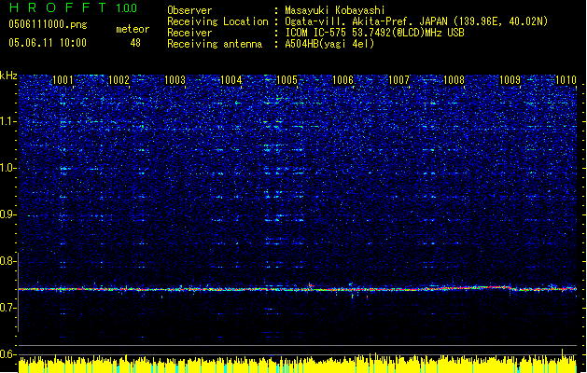Click the 1005 time marker
587x373 pixels.
tap(287, 80)
